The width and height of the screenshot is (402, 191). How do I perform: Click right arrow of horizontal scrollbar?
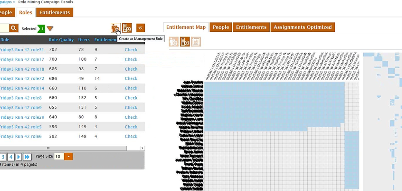pos(142,148)
